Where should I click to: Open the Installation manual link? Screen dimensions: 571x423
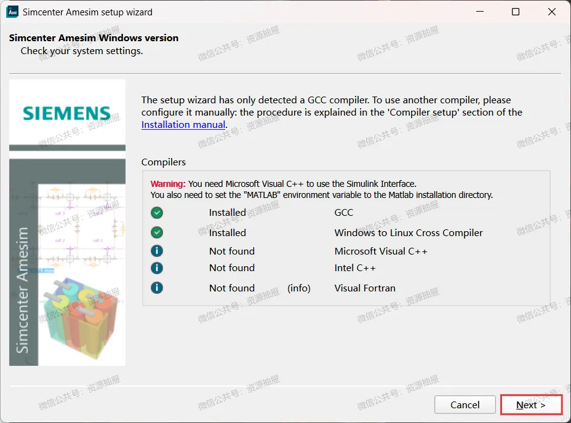(183, 124)
